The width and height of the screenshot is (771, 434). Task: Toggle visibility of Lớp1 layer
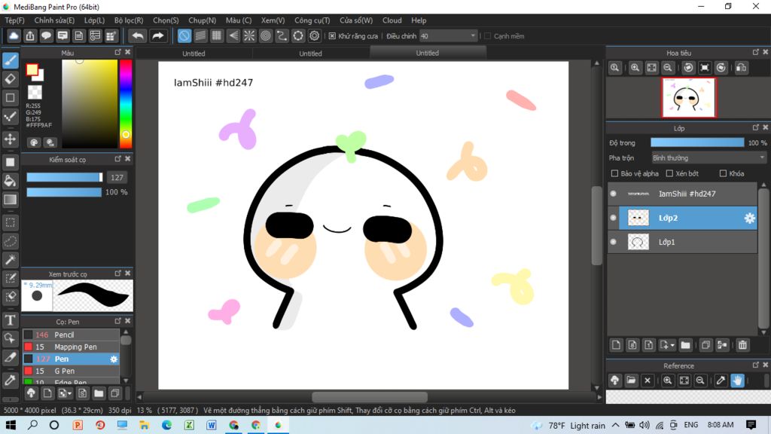(x=613, y=242)
